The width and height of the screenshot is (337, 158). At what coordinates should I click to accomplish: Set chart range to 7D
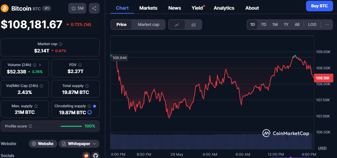(263, 25)
